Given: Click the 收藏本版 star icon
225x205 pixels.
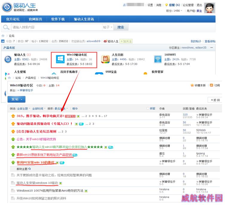Looking at the screenshot, I should (192, 85).
